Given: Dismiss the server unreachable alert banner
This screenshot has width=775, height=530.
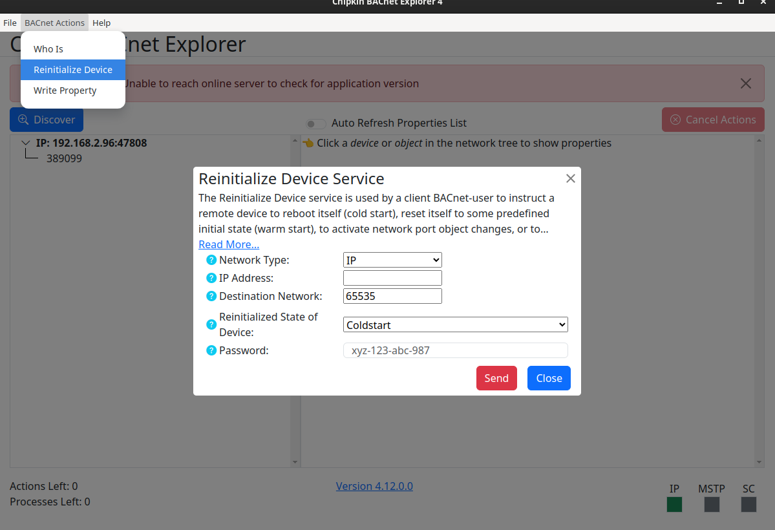Looking at the screenshot, I should click(746, 83).
